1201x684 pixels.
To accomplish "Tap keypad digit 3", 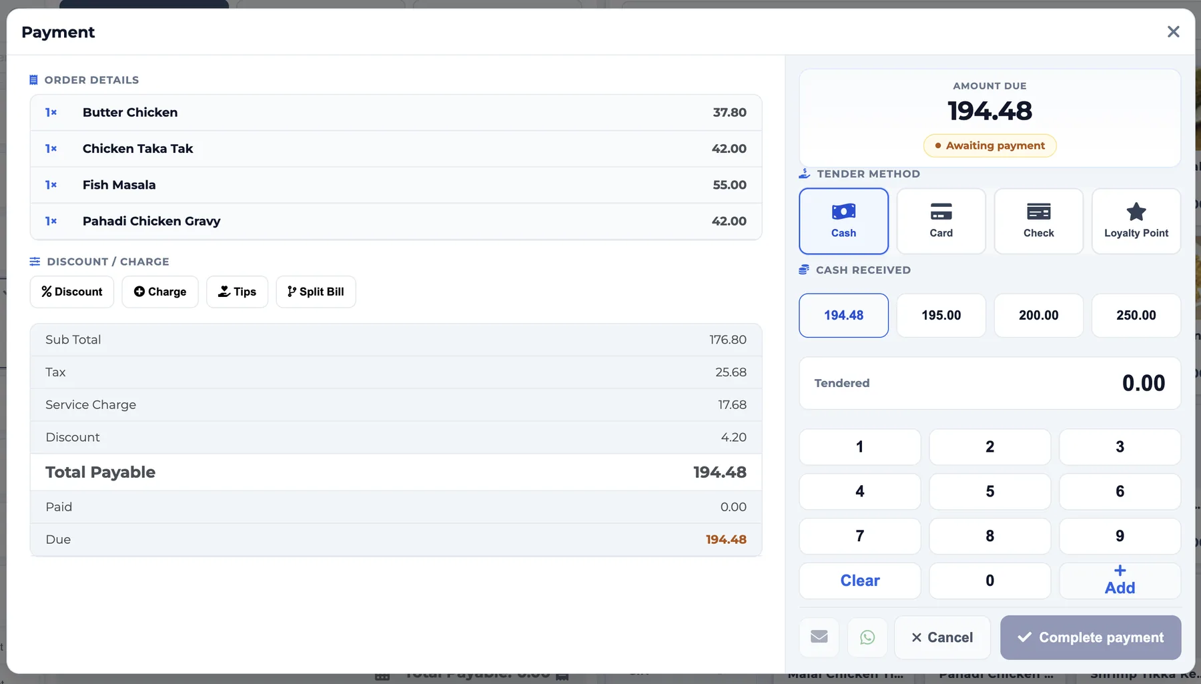I will tap(1120, 446).
